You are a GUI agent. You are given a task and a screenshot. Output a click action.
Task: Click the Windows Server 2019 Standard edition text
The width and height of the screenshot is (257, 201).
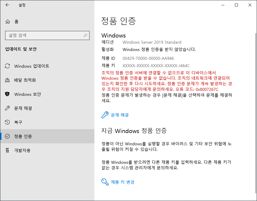point(152,42)
